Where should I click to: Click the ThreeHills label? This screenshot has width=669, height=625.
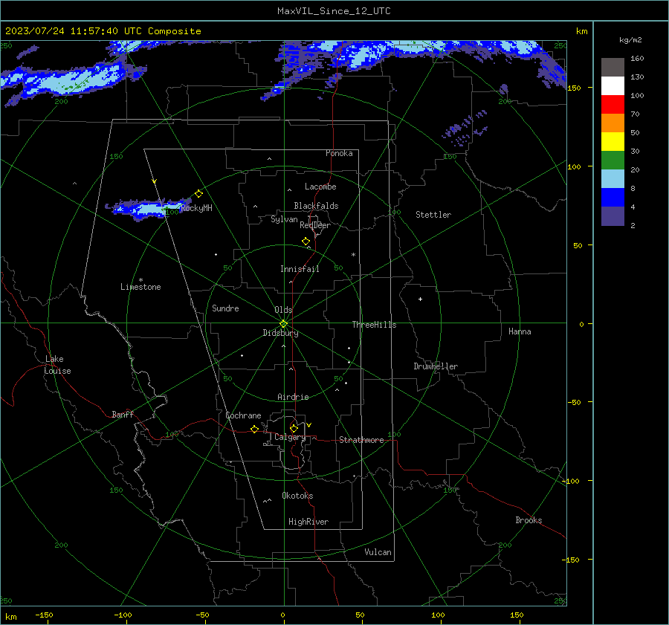[x=374, y=325]
